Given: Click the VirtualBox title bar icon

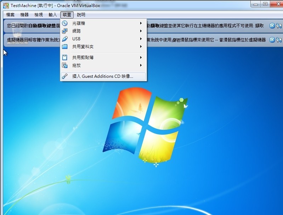Looking at the screenshot, I should pyautogui.click(x=6, y=6).
